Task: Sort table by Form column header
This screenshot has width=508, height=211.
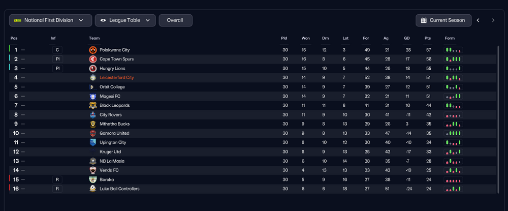Action: (x=450, y=38)
